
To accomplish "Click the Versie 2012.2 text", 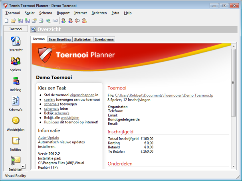I will point(49,154).
